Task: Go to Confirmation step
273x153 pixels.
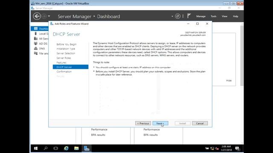Action: pos(64,71)
